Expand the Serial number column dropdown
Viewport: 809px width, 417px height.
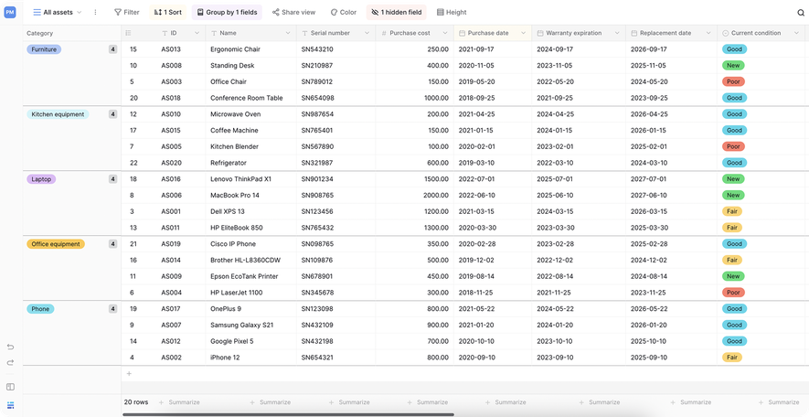point(367,33)
